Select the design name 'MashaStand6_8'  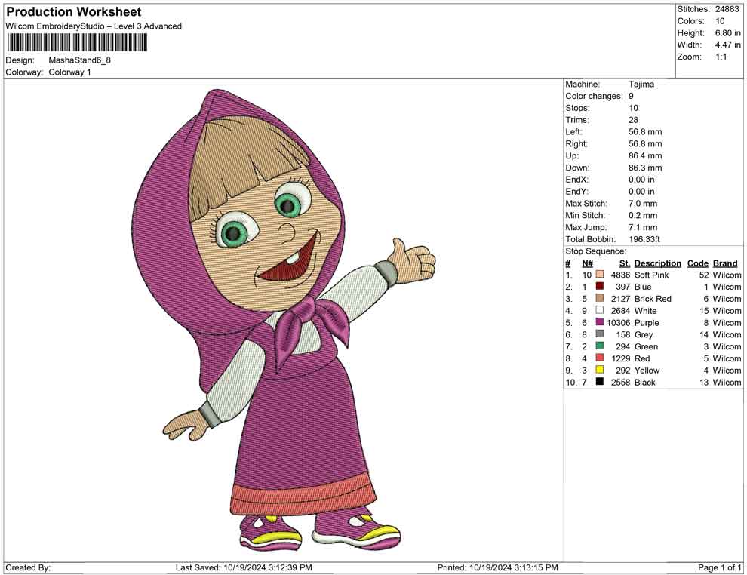point(79,60)
